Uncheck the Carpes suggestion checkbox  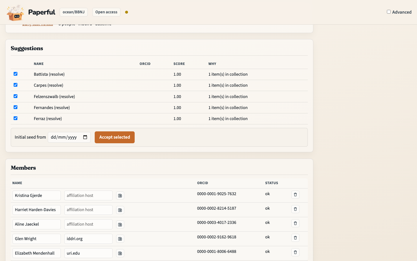16,85
